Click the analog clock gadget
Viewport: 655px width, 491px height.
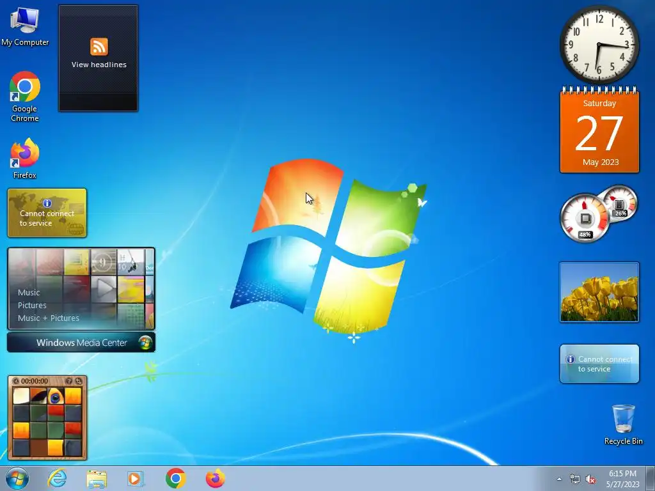click(599, 44)
